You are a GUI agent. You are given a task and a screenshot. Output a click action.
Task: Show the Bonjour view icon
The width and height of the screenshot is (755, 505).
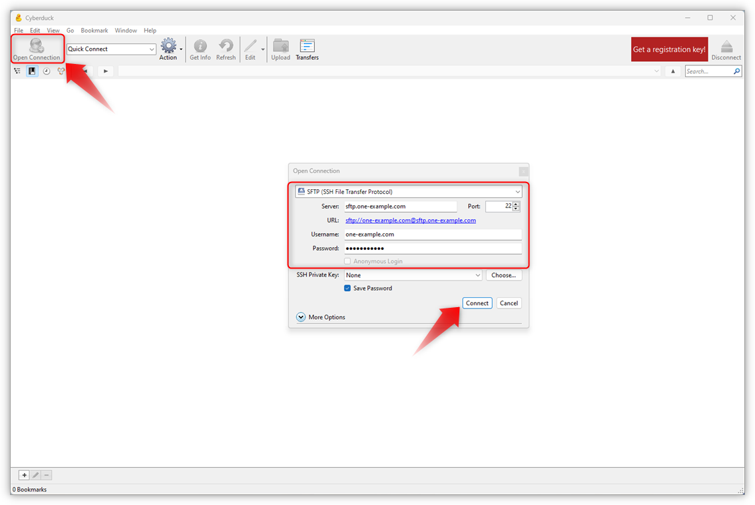tap(61, 71)
